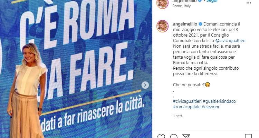This screenshot has height=138, width=259.
Task: Open angelmelillo username in the caption
Action: 185,24
